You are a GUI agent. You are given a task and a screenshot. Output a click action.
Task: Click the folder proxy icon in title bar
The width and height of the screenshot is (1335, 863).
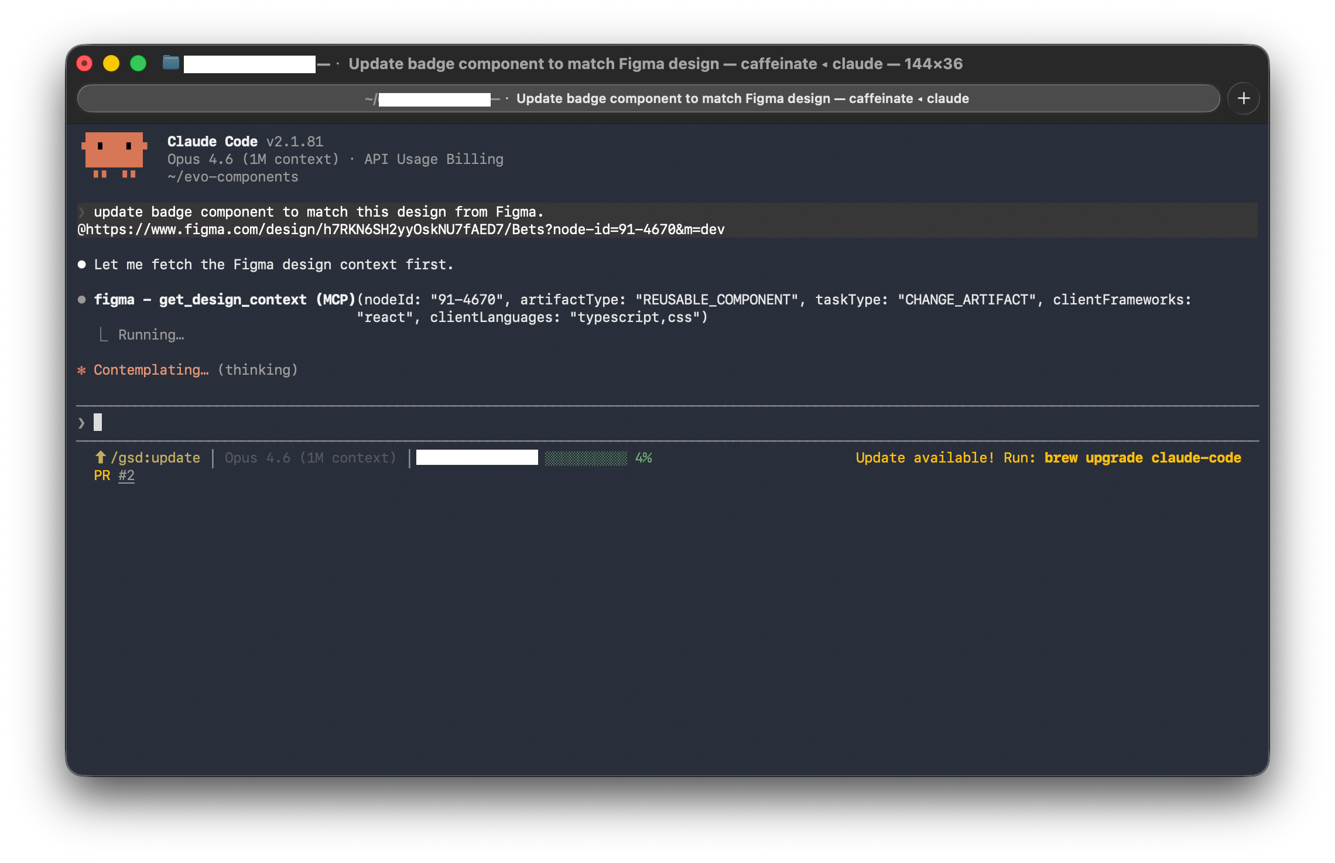[x=170, y=63]
